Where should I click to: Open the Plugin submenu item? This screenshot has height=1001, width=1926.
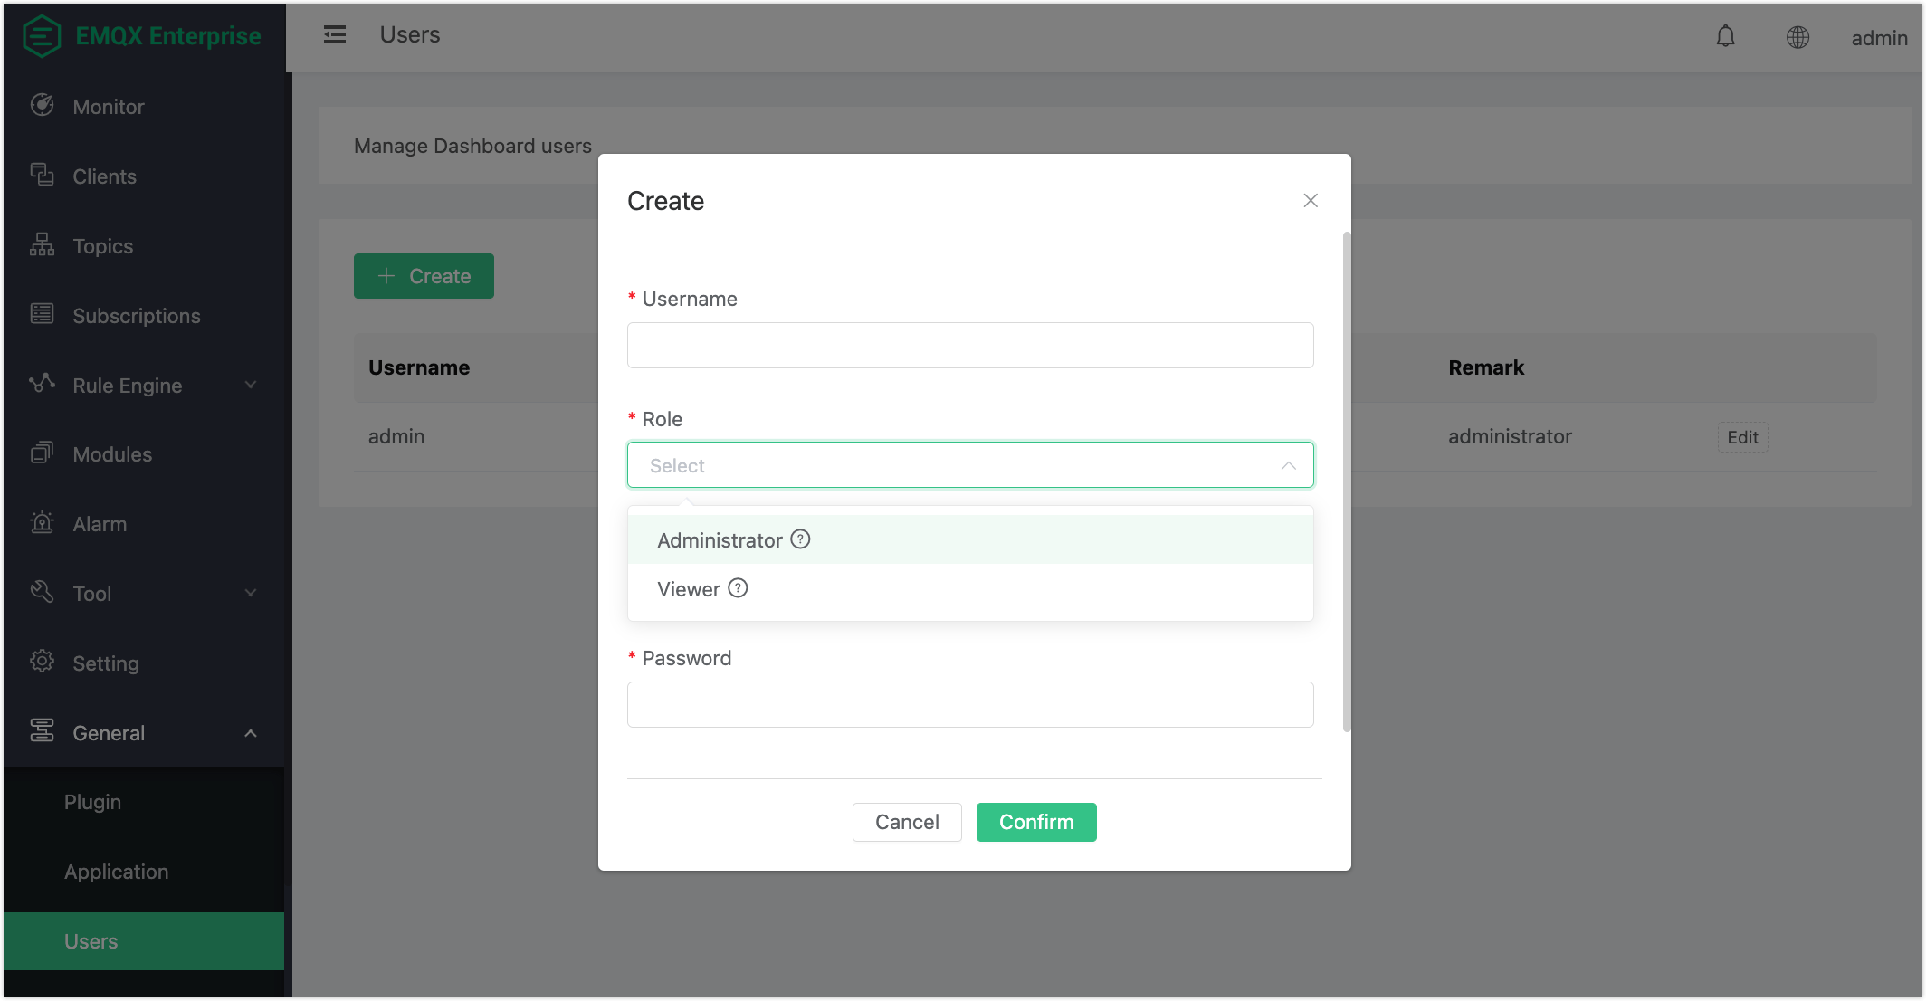(x=92, y=802)
